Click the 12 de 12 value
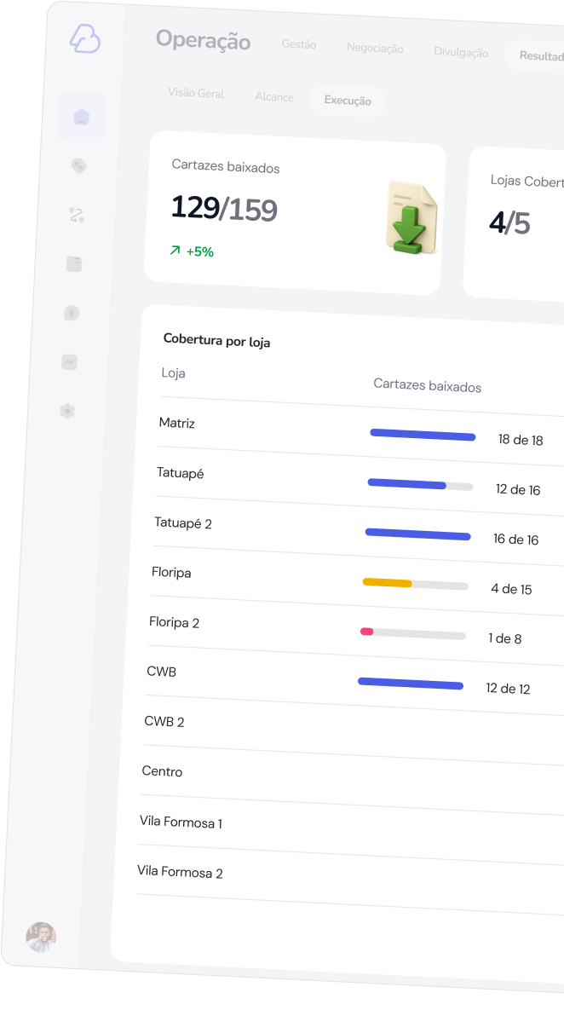This screenshot has height=1033, width=564. pos(508,688)
